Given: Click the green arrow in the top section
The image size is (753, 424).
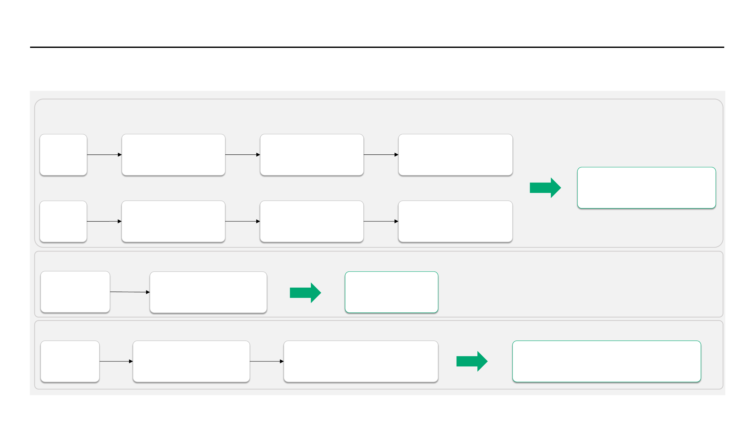Looking at the screenshot, I should point(544,188).
